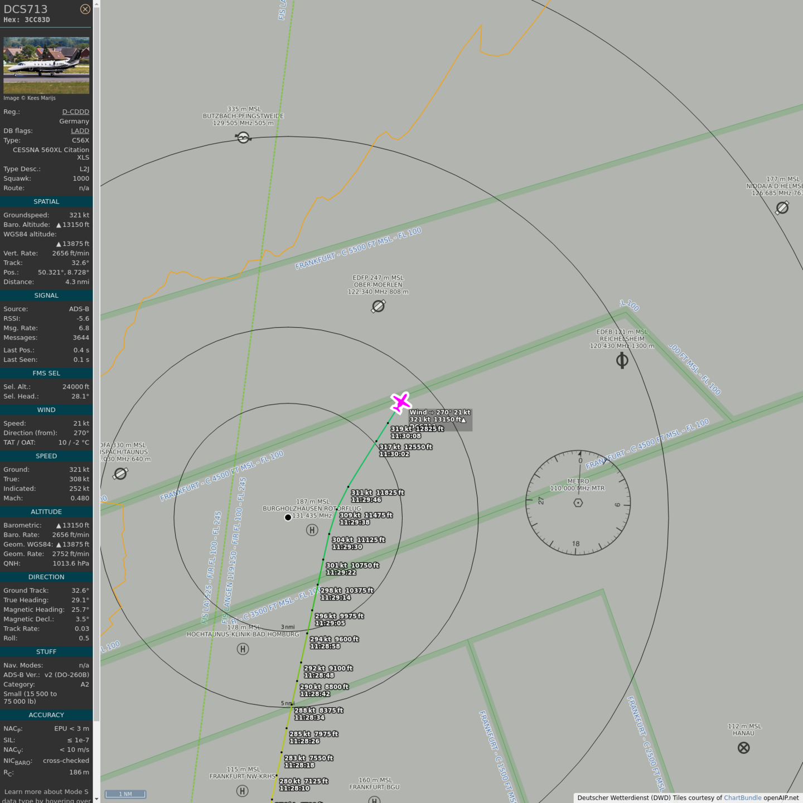This screenshot has width=803, height=803.
Task: Click Hochtaunus Klinik Bad Homburg heliport icon
Action: [243, 649]
